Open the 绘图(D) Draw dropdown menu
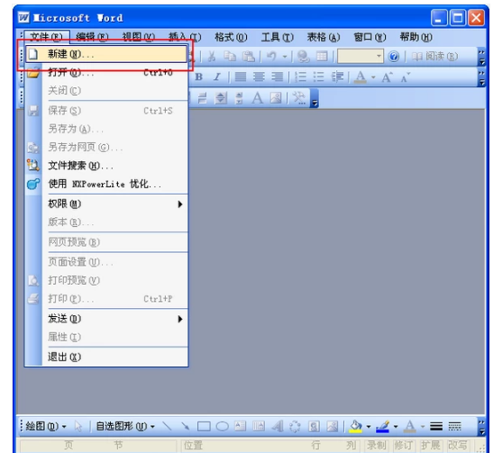This screenshot has height=453, width=493. tap(46, 426)
